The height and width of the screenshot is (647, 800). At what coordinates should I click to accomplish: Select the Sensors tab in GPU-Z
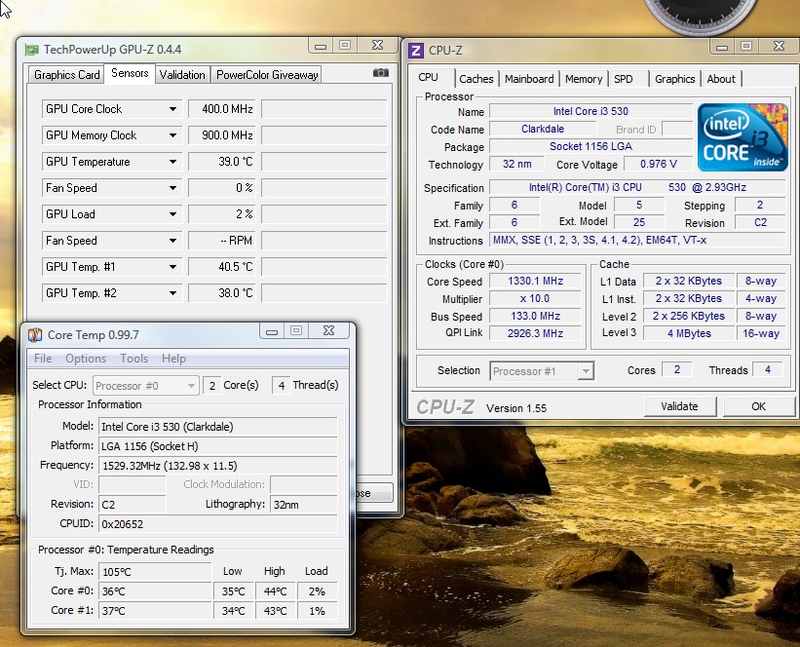(130, 73)
